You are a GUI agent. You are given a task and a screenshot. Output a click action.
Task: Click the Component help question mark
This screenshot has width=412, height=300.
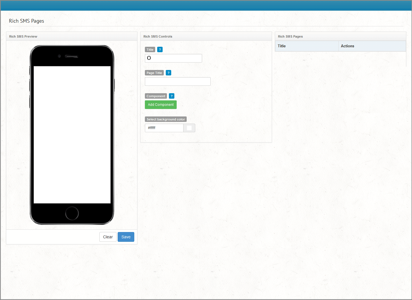[171, 96]
